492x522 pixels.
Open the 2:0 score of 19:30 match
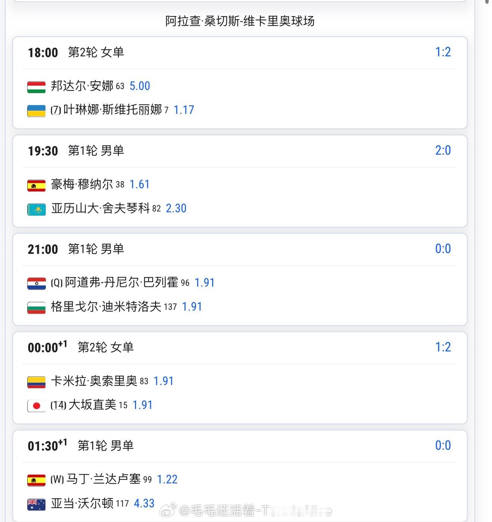click(443, 151)
